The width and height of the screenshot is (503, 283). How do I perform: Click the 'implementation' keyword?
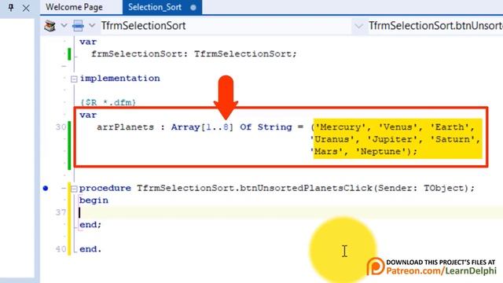pos(119,79)
